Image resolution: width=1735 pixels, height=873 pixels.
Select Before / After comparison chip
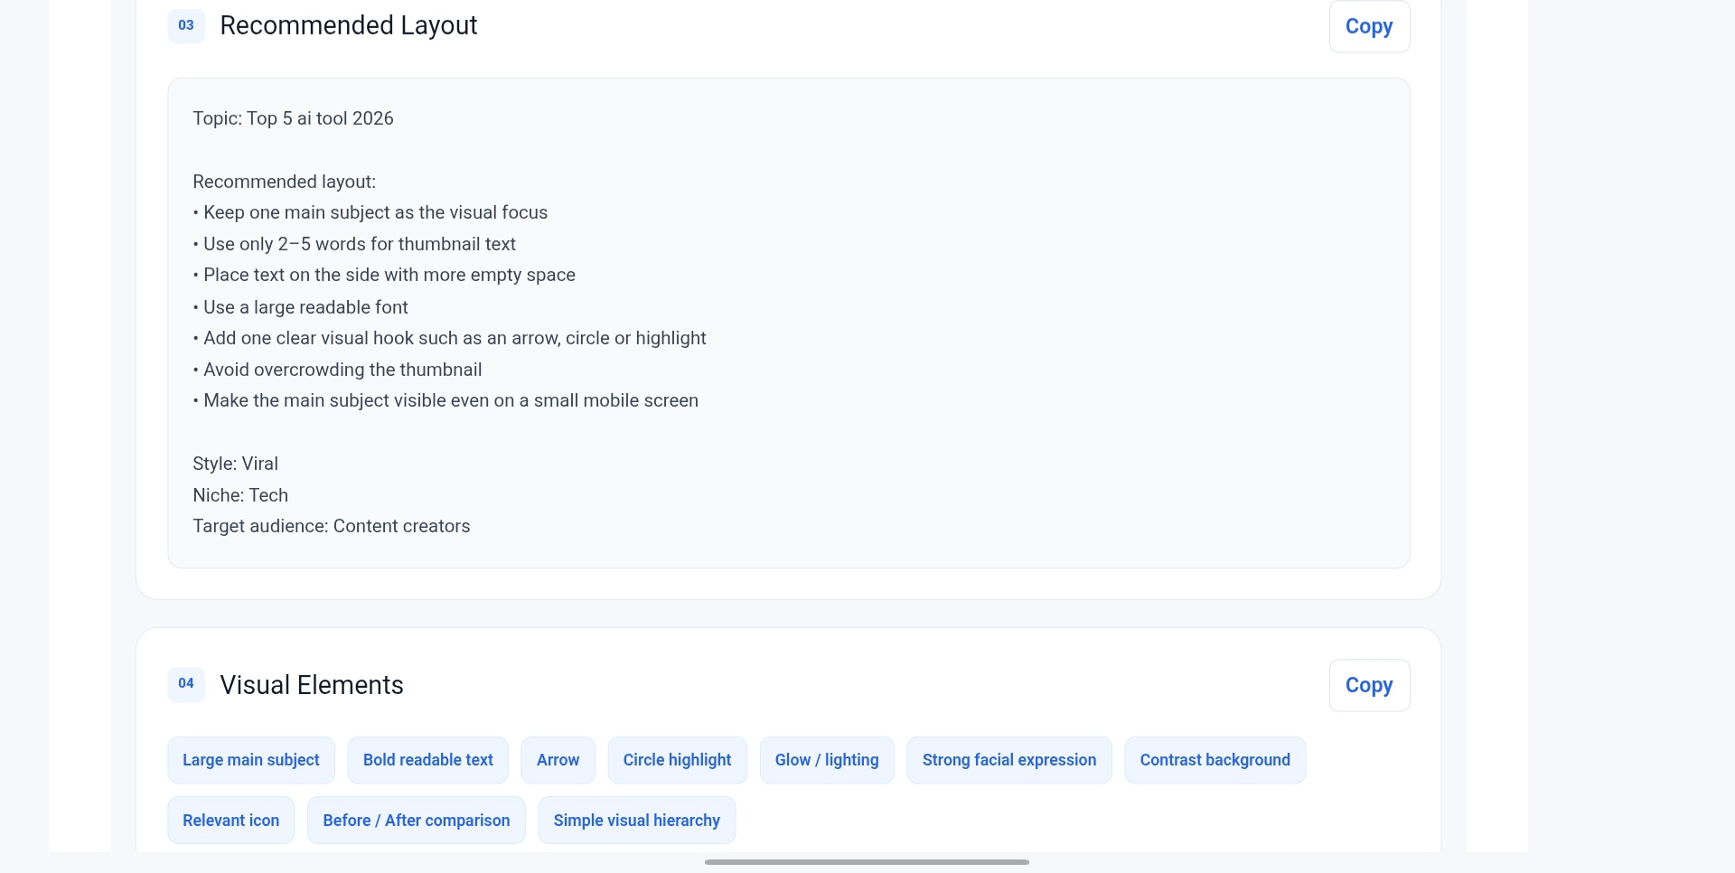pyautogui.click(x=417, y=821)
